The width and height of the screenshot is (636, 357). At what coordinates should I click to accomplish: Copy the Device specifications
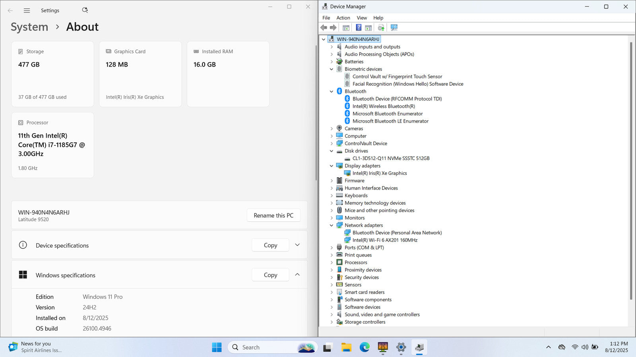tap(270, 245)
